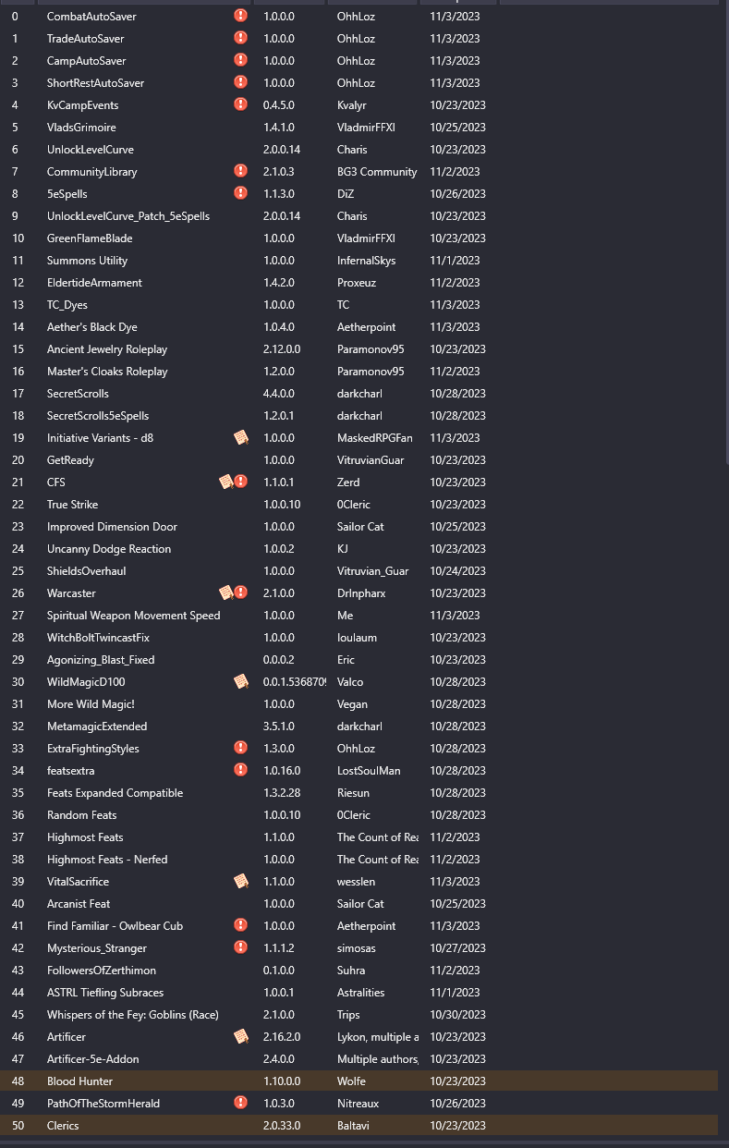The height and width of the screenshot is (1148, 729).
Task: Click the alert icon next to CommunityLibrary
Action: coord(241,171)
